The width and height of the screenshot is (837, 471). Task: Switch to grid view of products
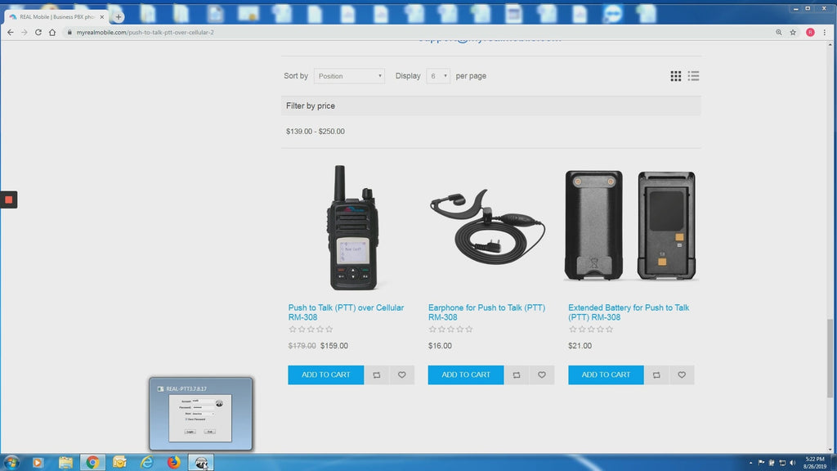(x=676, y=76)
